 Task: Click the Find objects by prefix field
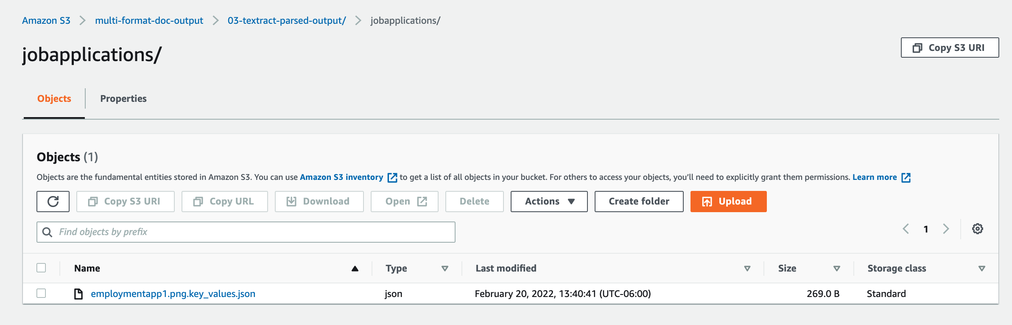point(254,232)
